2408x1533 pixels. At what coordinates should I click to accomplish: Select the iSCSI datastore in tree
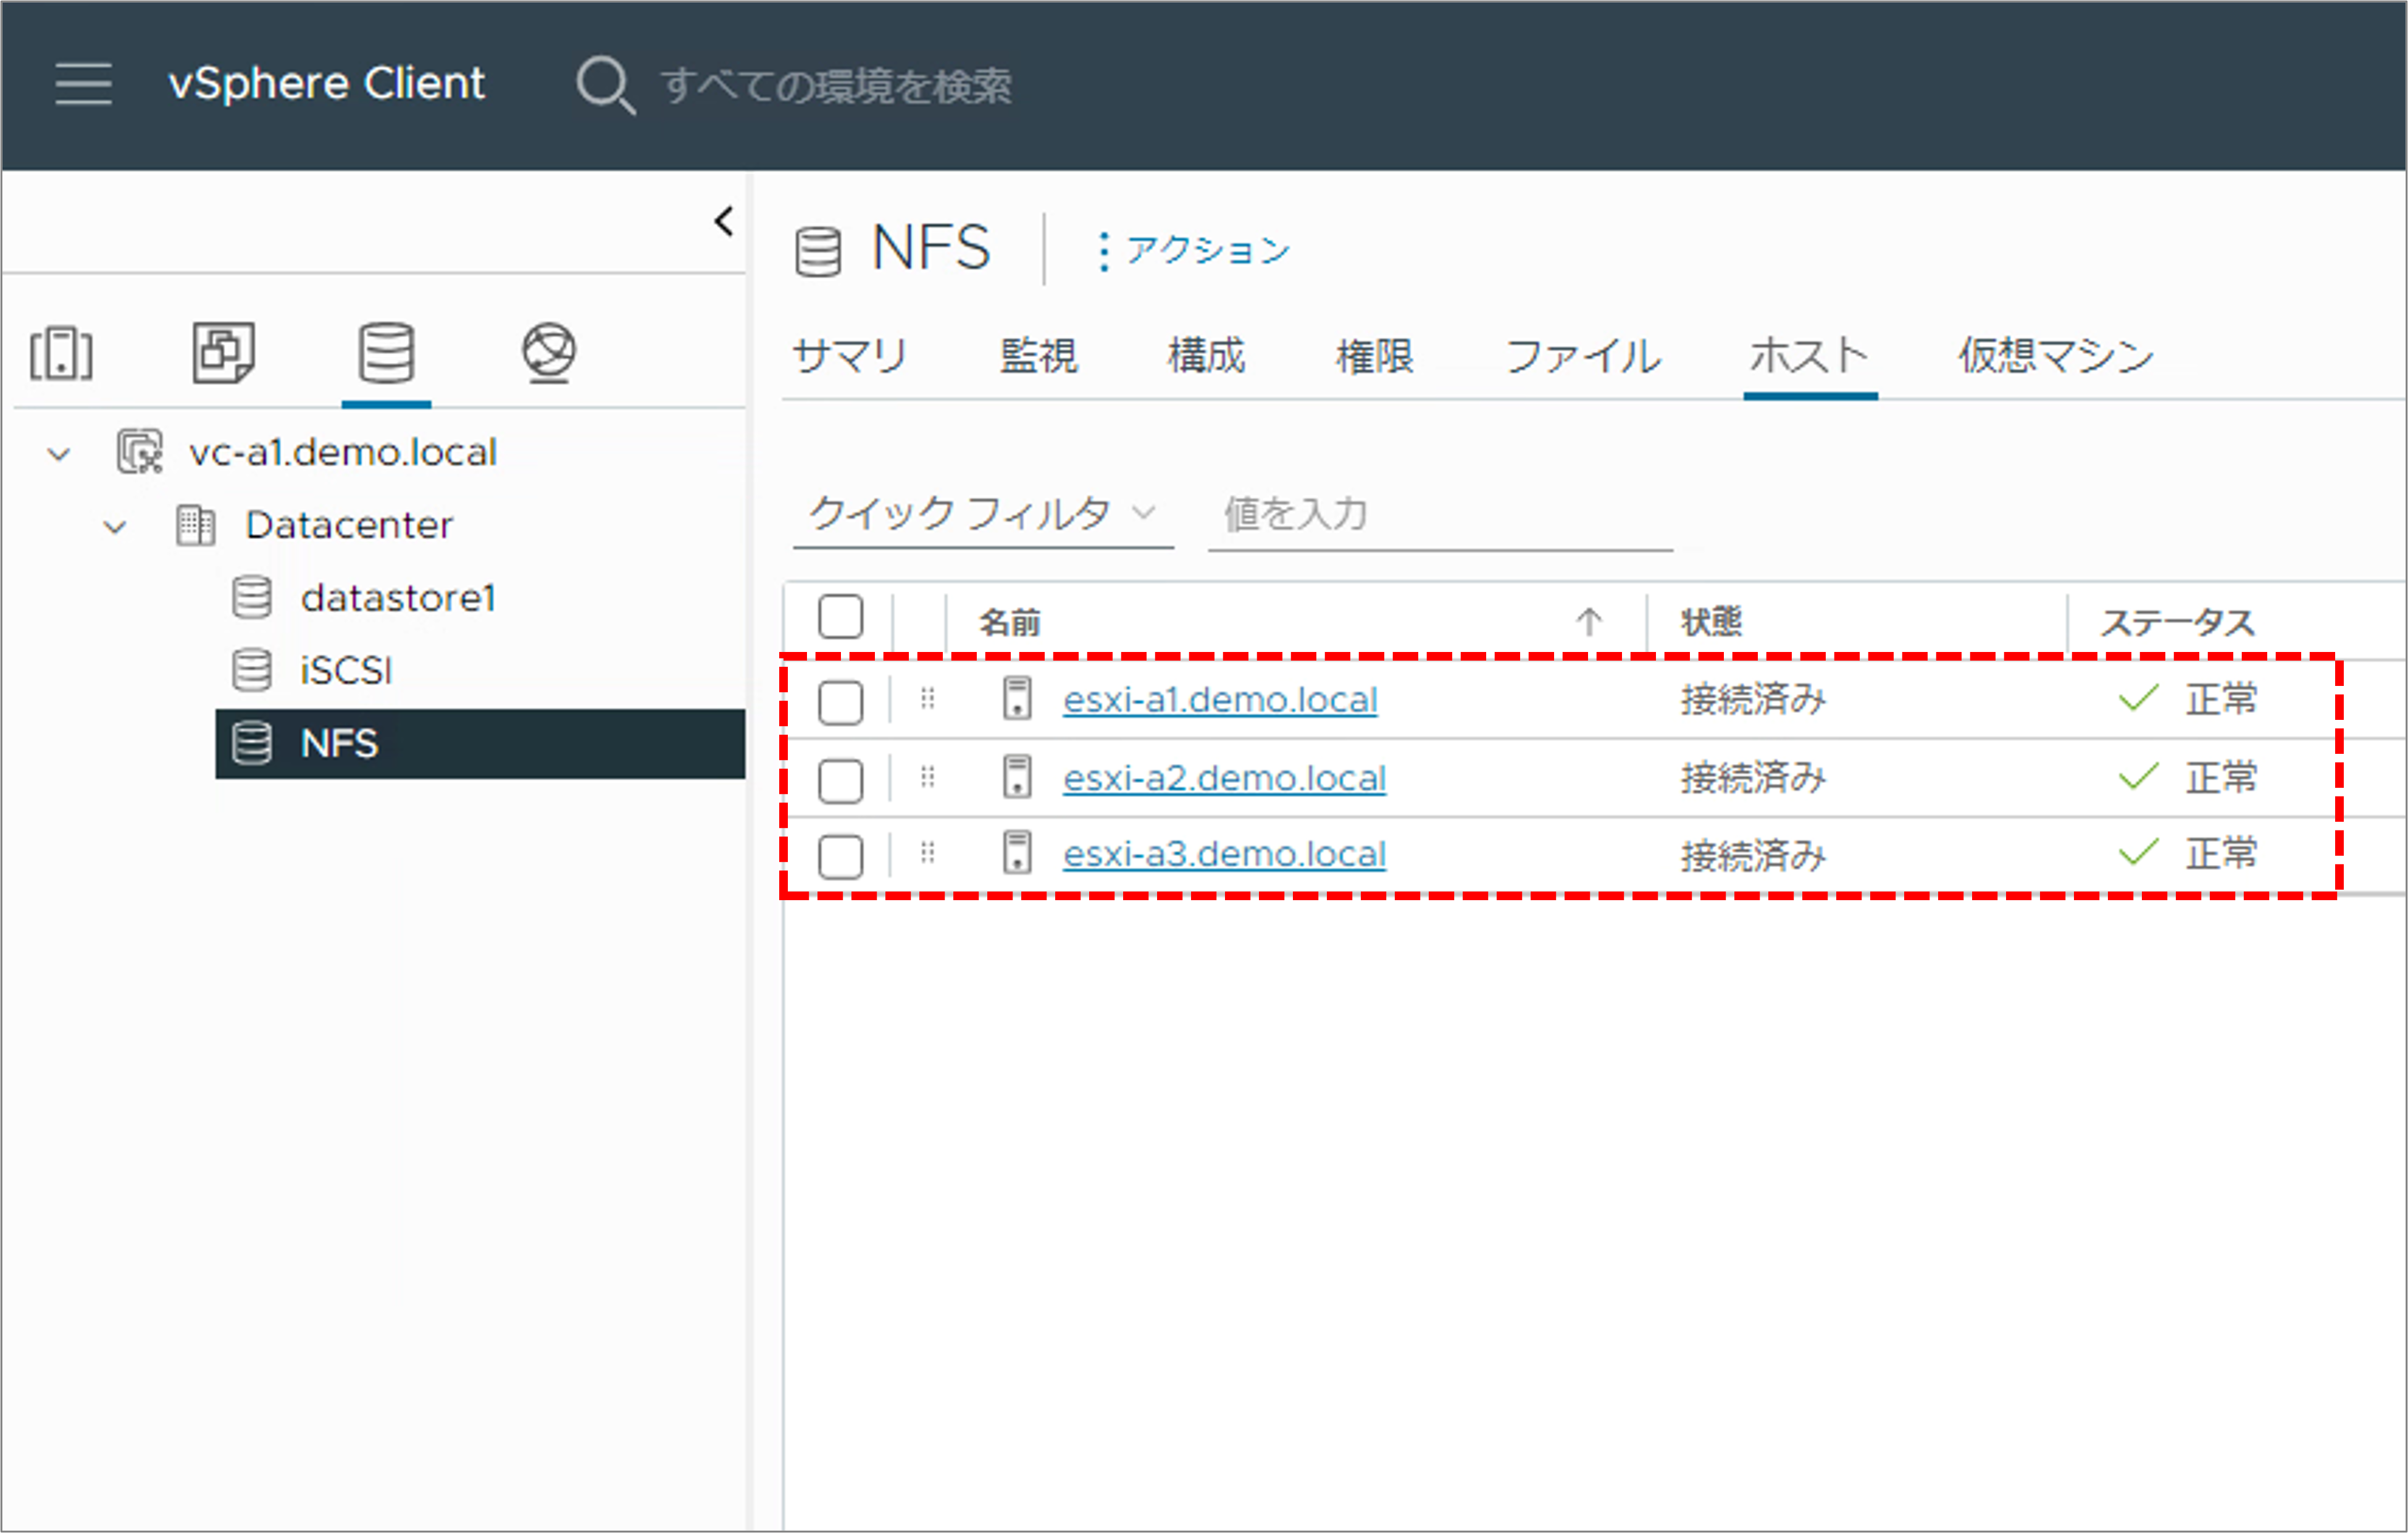pos(346,671)
